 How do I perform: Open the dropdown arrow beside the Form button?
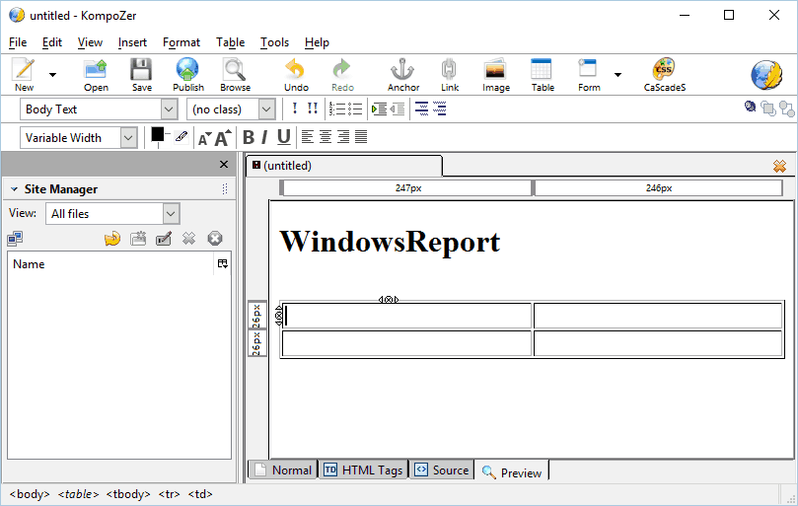point(617,75)
